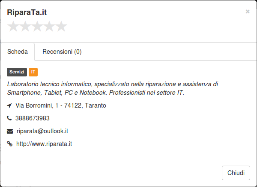
Task: Click the chain link icon
Action: (10, 144)
